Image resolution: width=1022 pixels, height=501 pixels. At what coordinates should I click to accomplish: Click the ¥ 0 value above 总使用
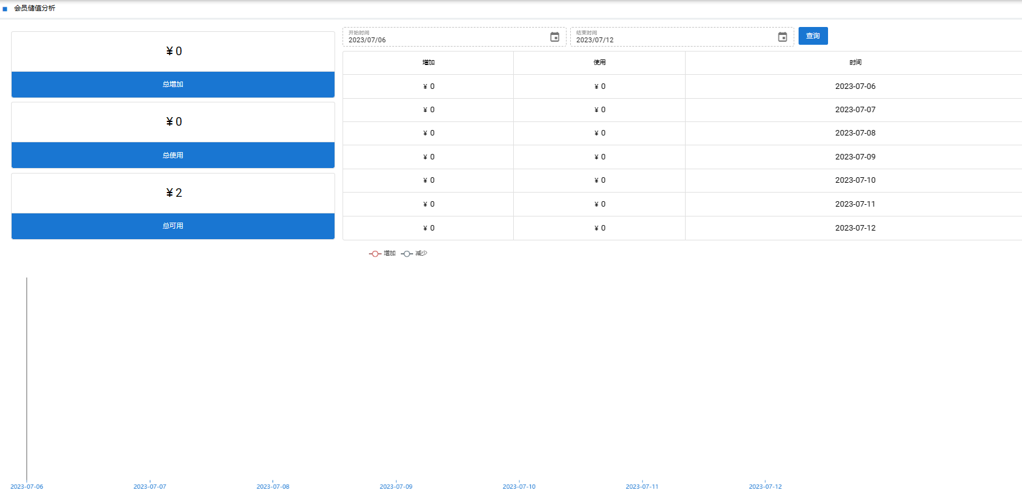tap(174, 122)
